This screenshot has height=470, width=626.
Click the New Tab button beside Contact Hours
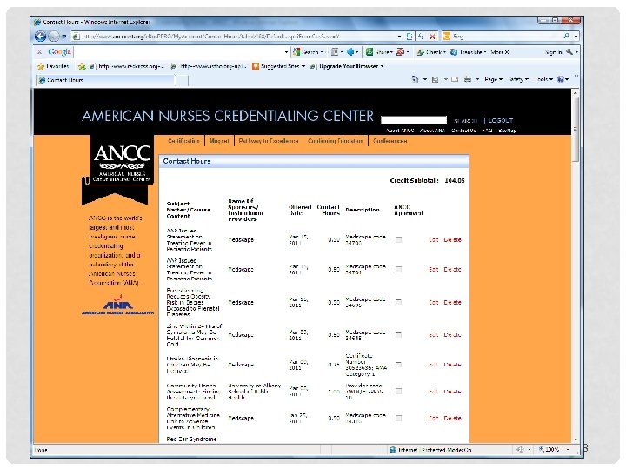182,80
